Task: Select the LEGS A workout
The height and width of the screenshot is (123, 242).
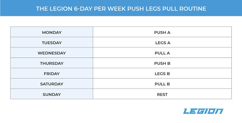Action: click(163, 43)
